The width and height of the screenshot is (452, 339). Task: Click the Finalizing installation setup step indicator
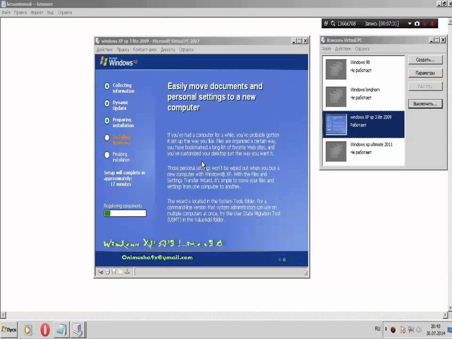point(107,155)
